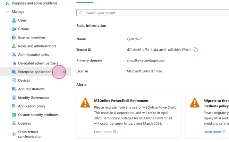Open Learn more link for MSOnline PowerShell Retirement

pos(105,132)
